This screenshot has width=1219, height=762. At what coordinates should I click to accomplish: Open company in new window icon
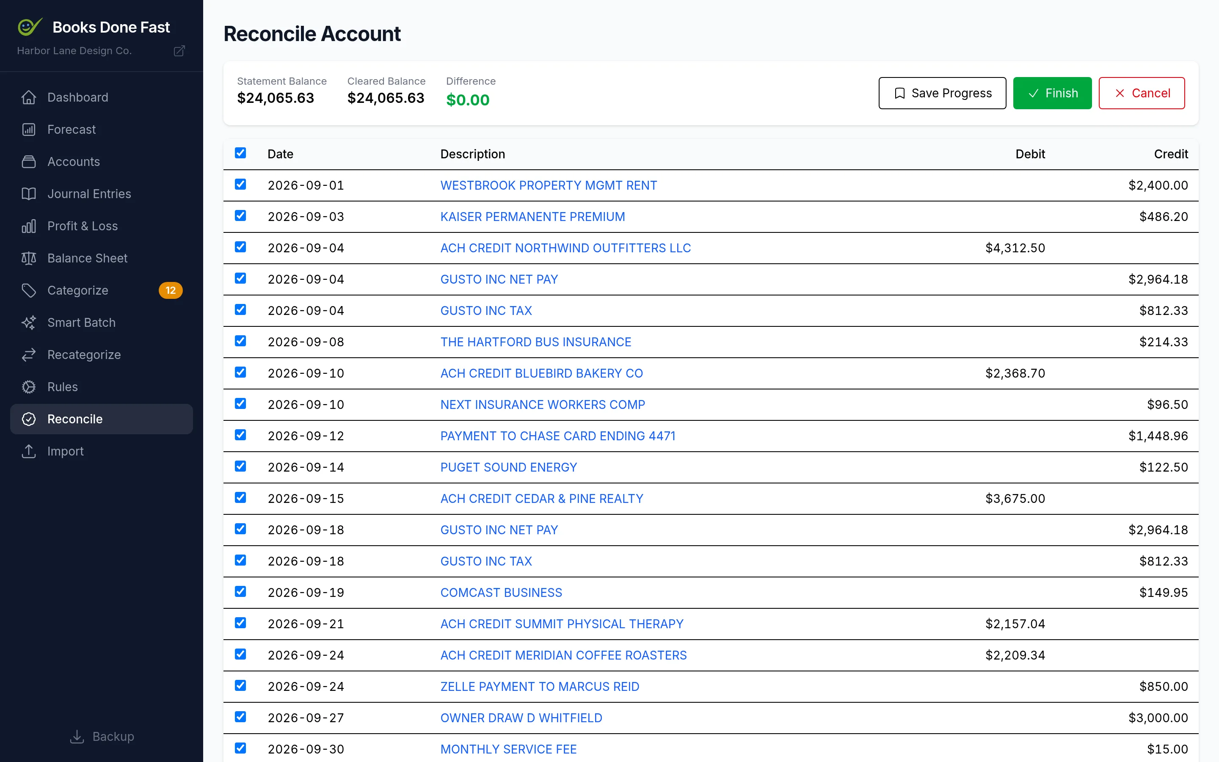[179, 51]
